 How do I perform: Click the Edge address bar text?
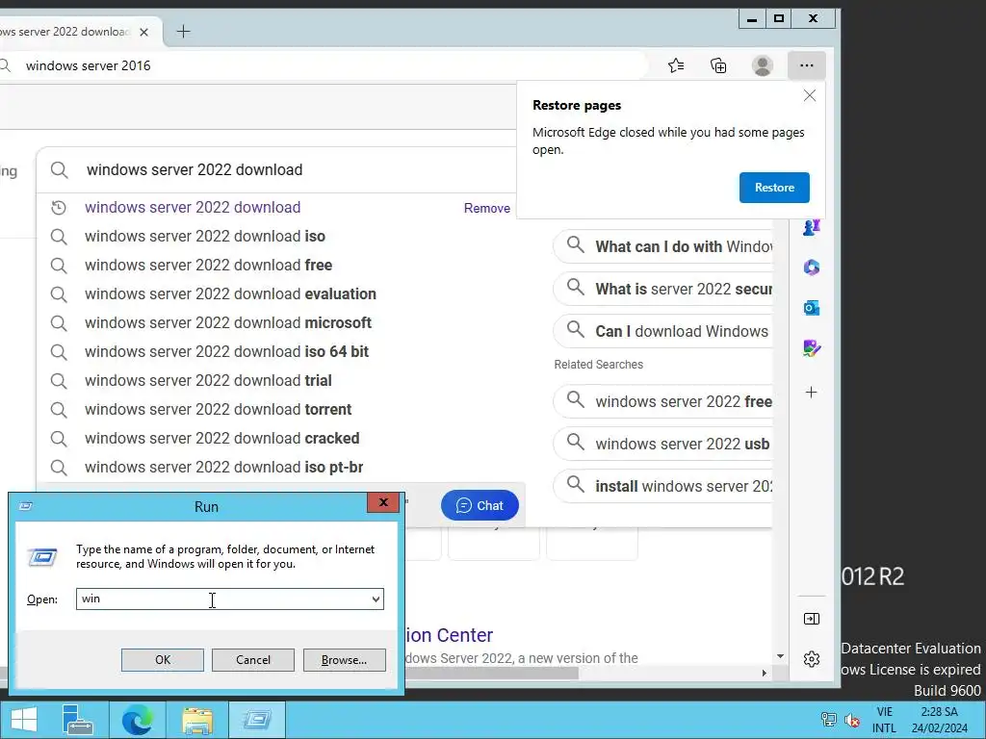pyautogui.click(x=88, y=65)
